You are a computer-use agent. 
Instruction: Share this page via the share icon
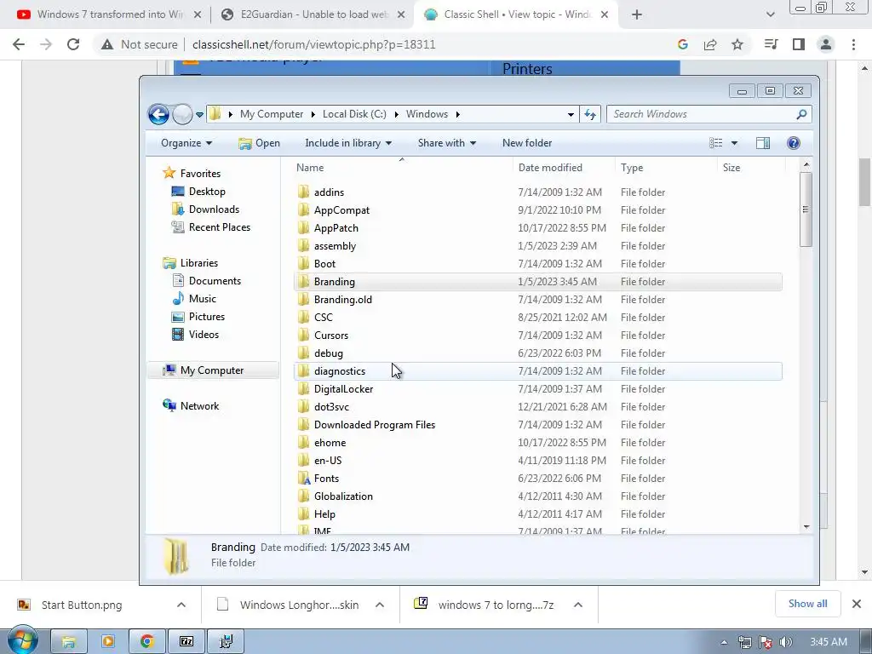click(x=709, y=44)
